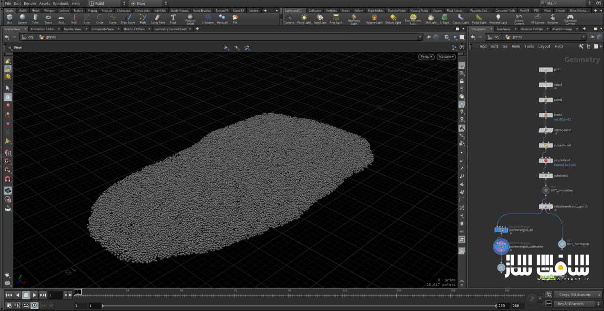
Task: Select the Null shelf tool
Action: tap(74, 19)
